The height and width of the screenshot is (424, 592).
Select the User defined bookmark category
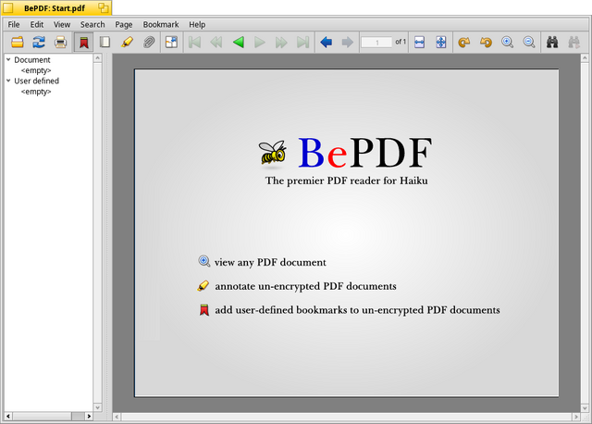coord(37,81)
